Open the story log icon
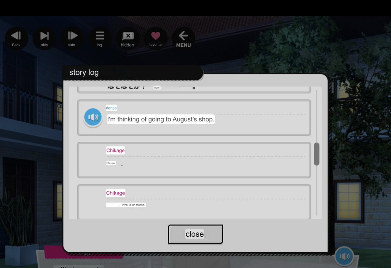Viewport: 391px width, 268px height. coord(100,39)
